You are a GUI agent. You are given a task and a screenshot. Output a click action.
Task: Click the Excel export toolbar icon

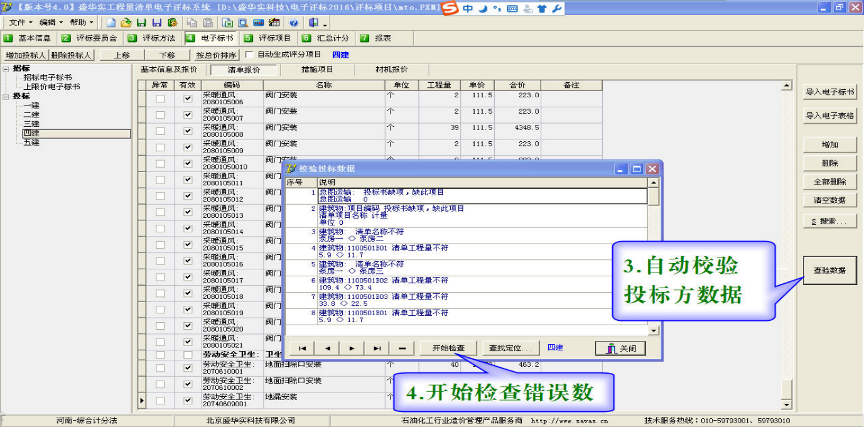(227, 23)
